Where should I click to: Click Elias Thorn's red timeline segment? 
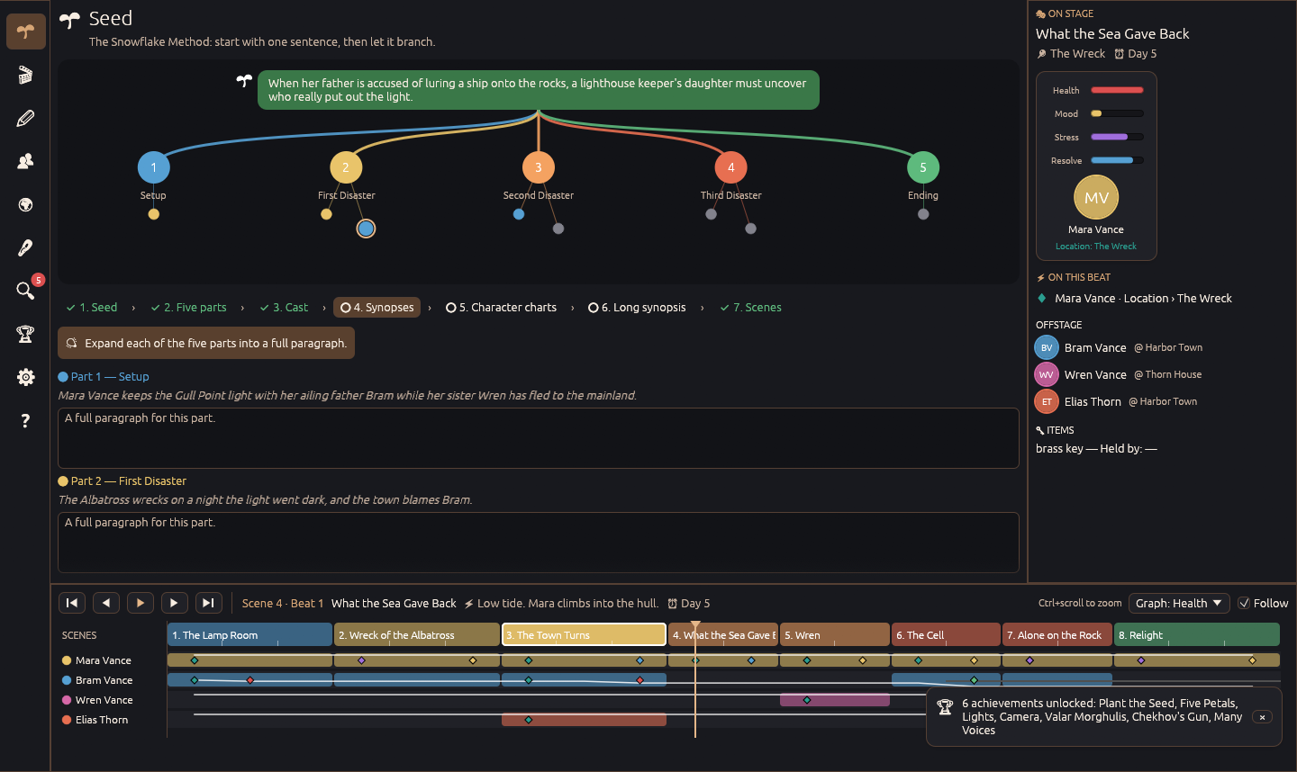[x=584, y=720]
